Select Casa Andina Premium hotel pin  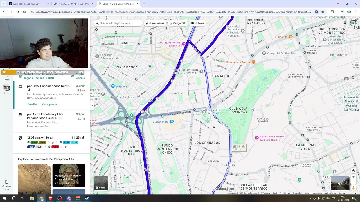click(256, 137)
